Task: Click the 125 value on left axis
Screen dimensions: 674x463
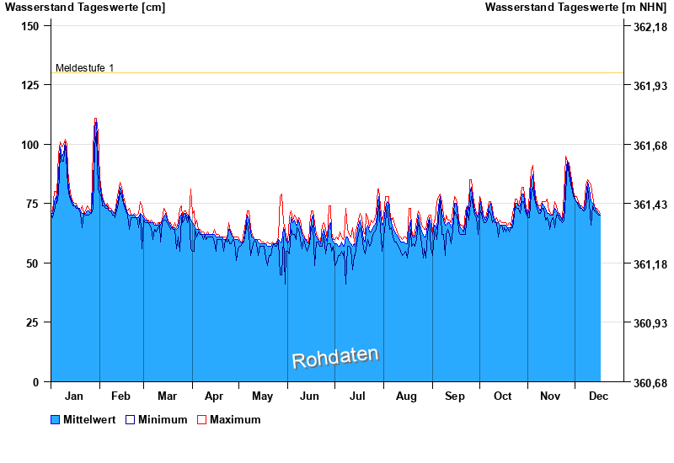Action: [x=29, y=85]
